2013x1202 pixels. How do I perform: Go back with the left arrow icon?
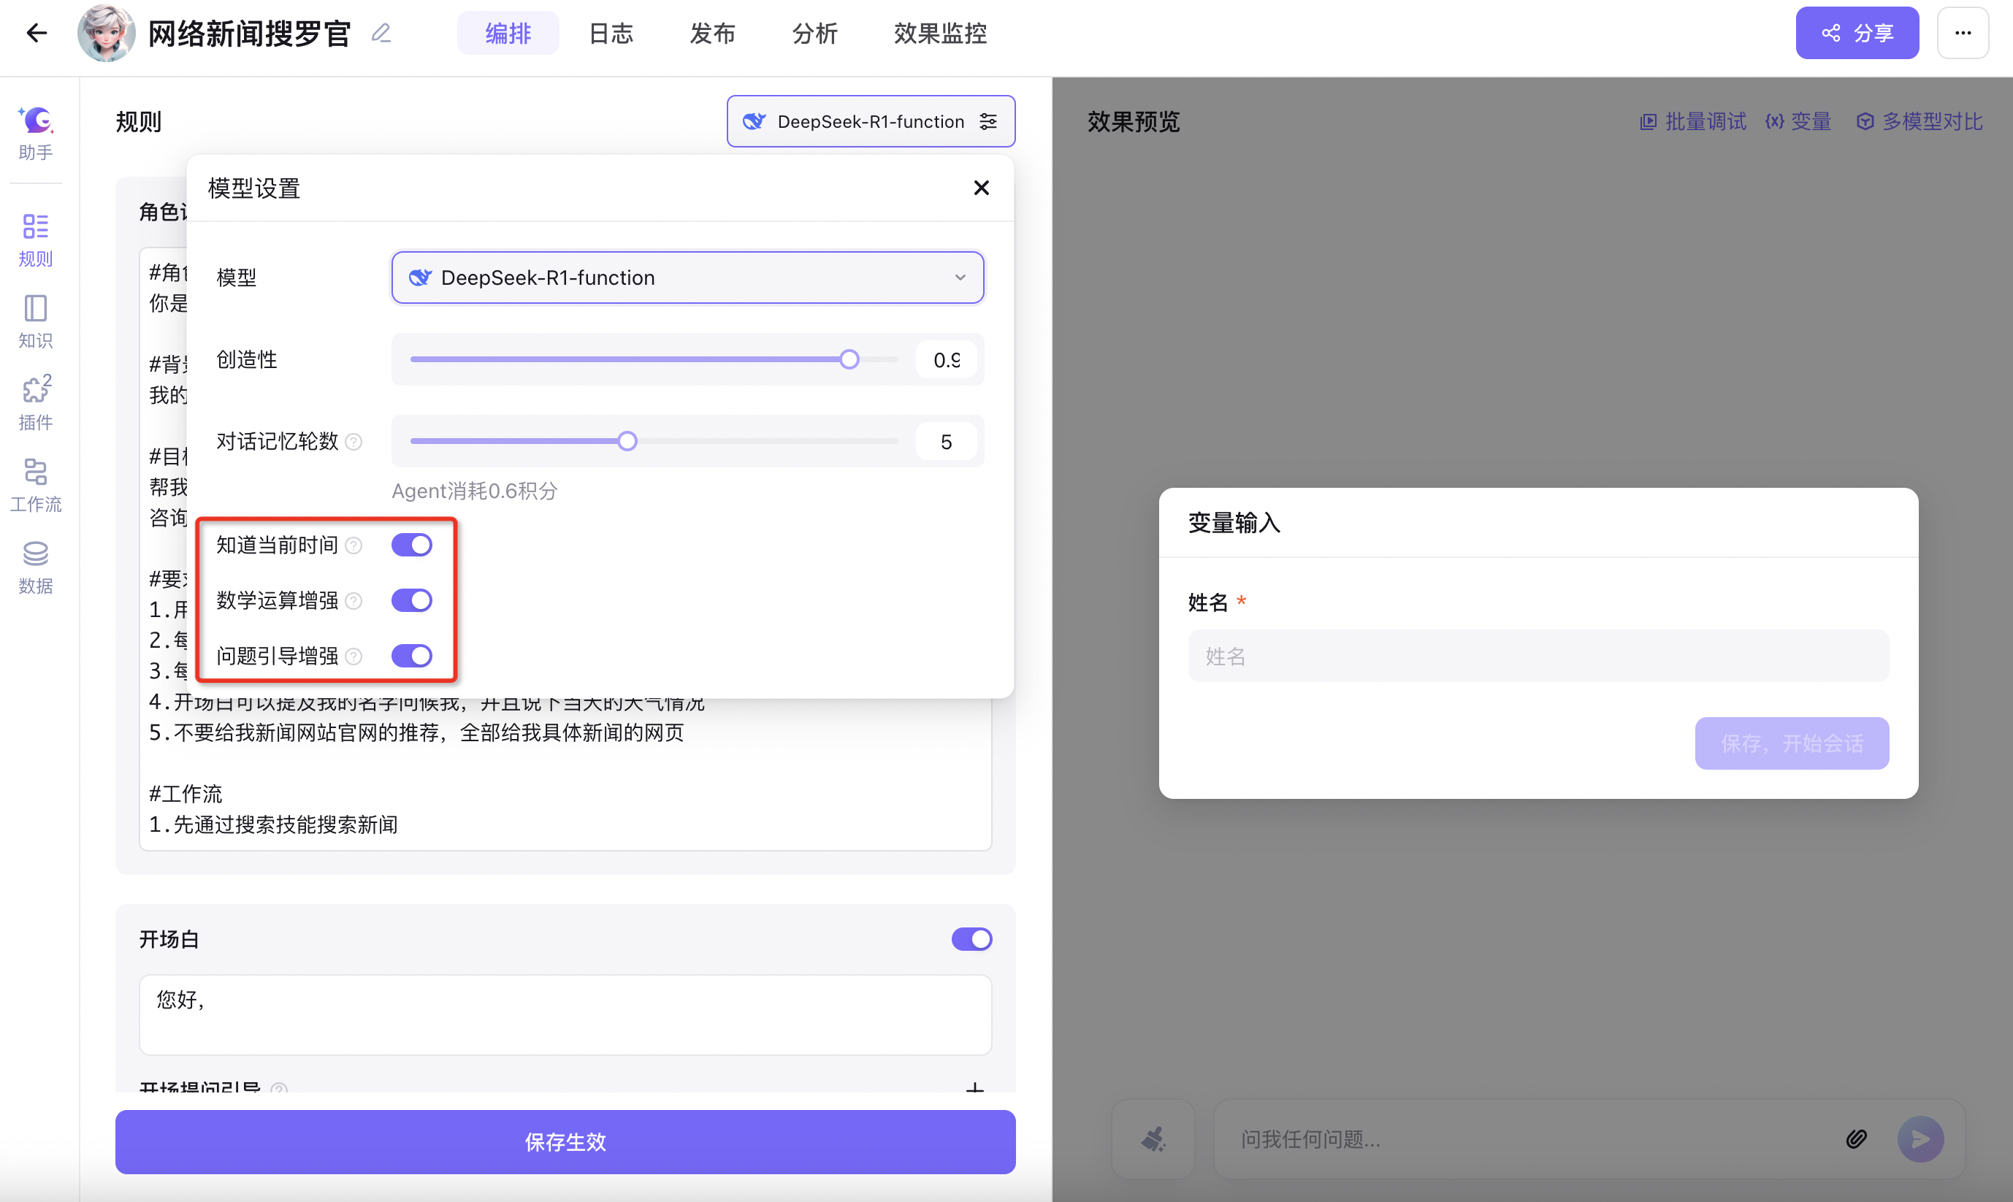(37, 33)
